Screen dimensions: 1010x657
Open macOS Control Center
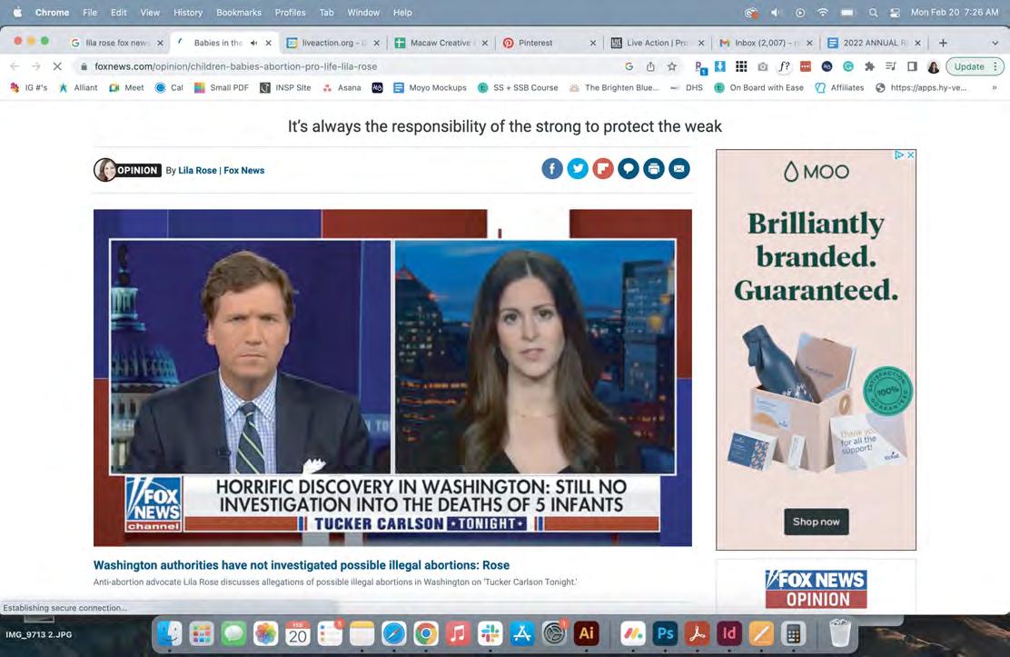click(x=895, y=12)
